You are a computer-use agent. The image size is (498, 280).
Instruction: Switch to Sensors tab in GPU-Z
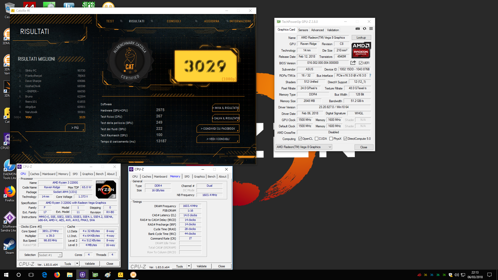303,30
